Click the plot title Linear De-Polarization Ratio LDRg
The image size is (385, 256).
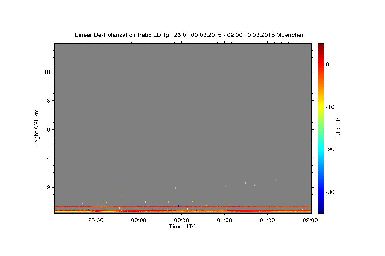point(122,35)
